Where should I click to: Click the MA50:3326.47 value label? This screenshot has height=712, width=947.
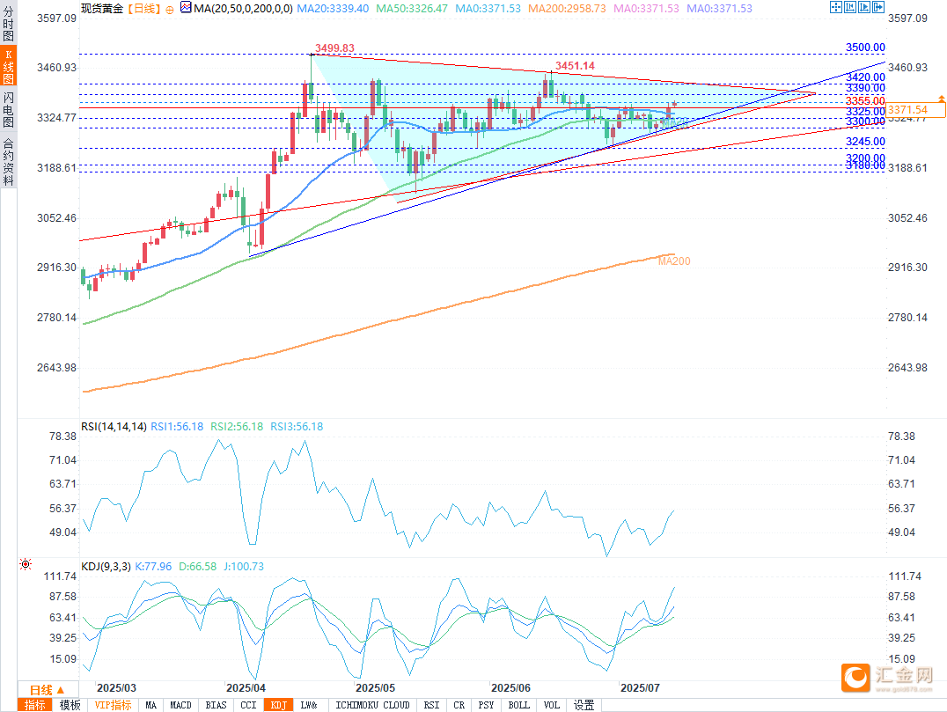click(x=412, y=9)
